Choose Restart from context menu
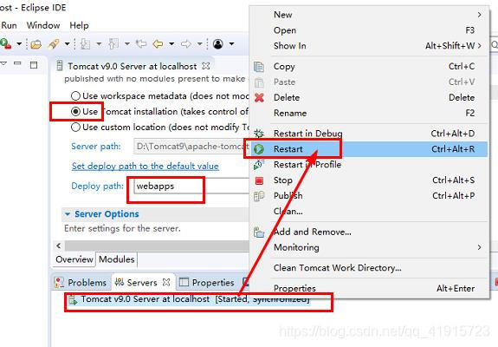The height and width of the screenshot is (347, 498). tap(370, 149)
